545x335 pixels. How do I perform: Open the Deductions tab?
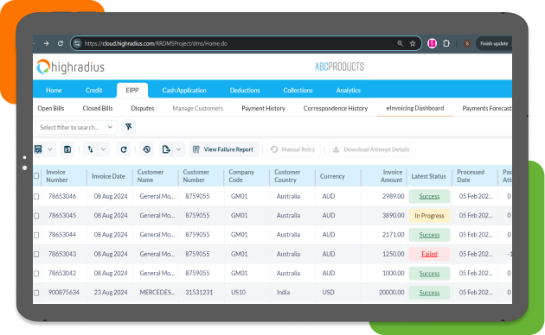click(x=245, y=90)
